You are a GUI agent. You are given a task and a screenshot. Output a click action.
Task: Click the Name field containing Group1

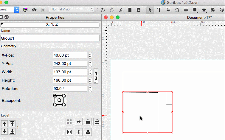(50, 38)
